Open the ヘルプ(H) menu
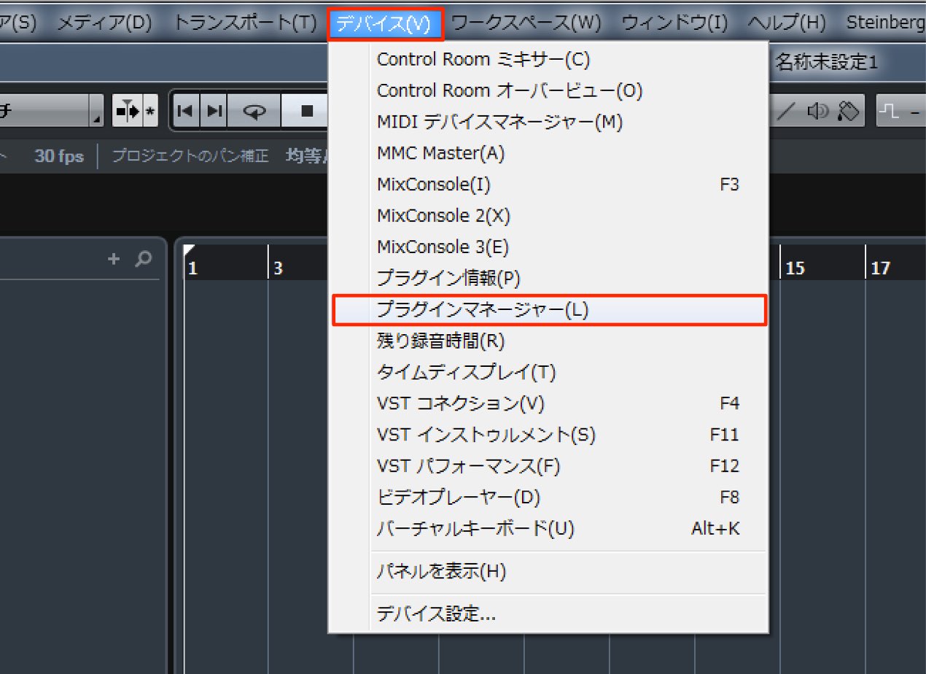This screenshot has height=674, width=926. pos(786,23)
